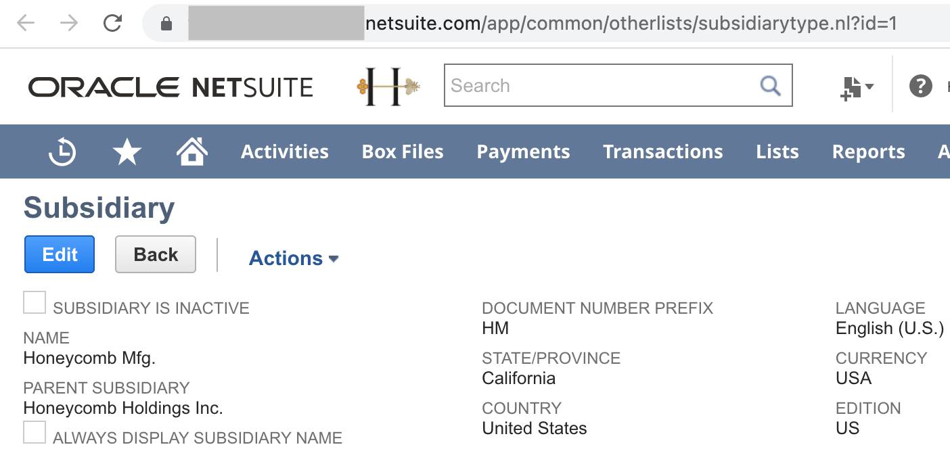950x449 pixels.
Task: Open the Recent Records history icon
Action: (x=62, y=151)
